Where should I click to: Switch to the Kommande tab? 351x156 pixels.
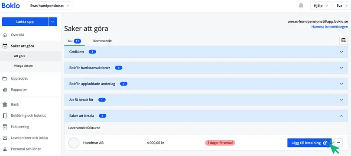coord(102,41)
